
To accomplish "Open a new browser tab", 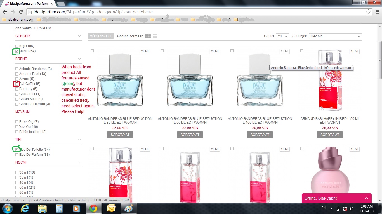I will [x=61, y=4].
